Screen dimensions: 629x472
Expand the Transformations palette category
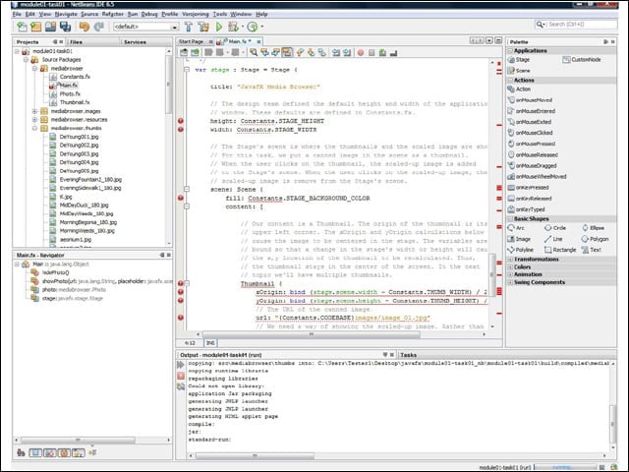(x=510, y=260)
